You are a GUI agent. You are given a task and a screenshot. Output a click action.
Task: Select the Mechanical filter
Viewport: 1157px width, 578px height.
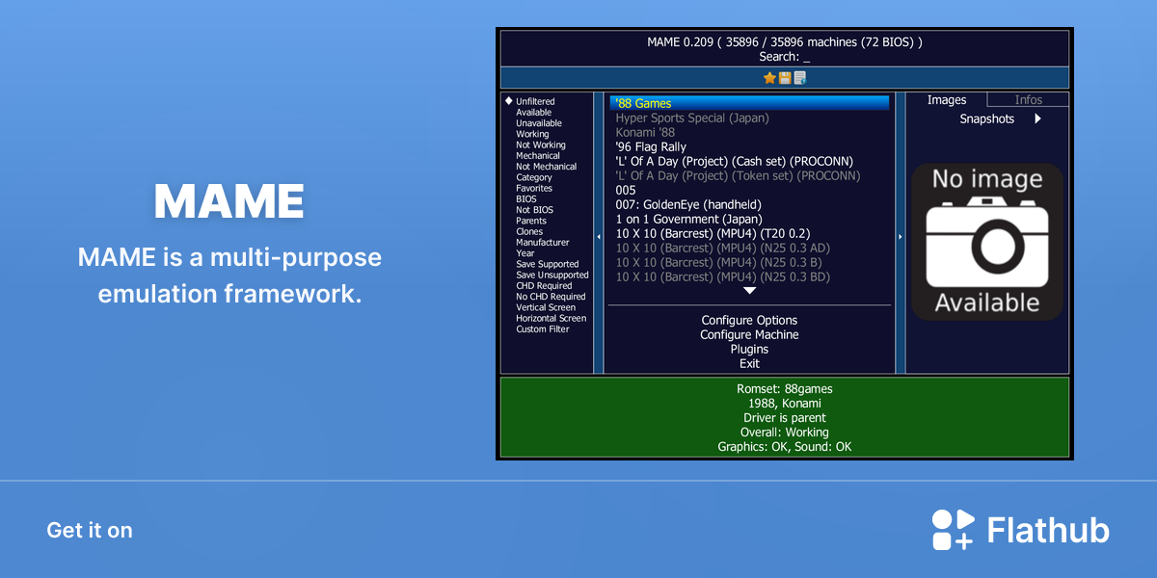(537, 156)
